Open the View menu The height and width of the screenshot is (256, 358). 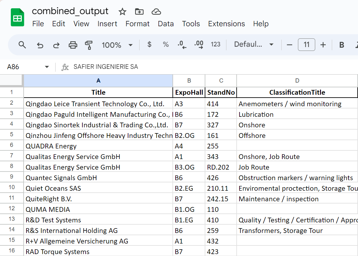[x=81, y=24]
